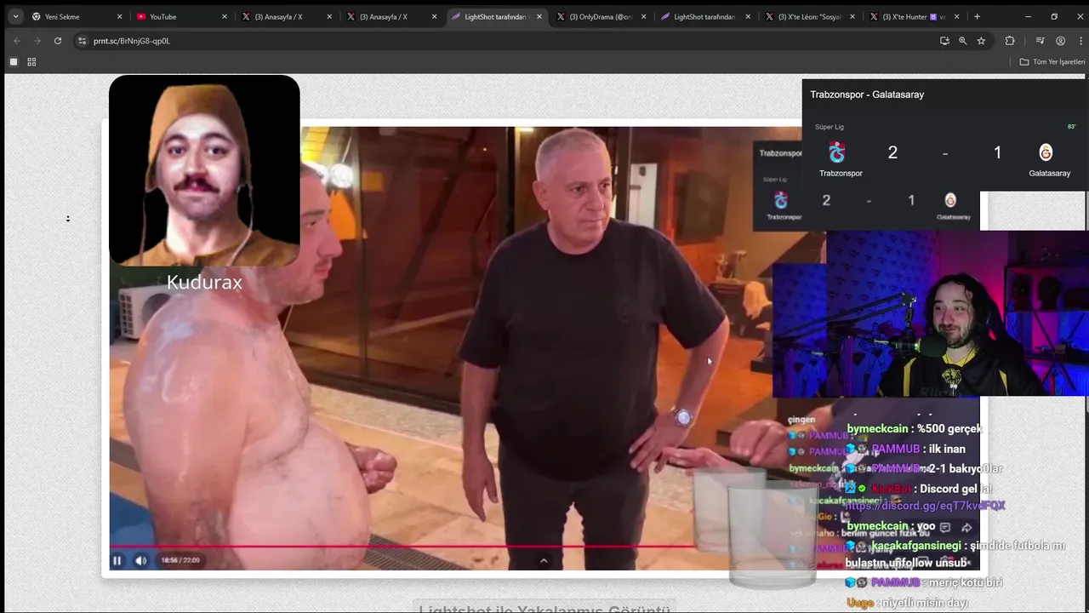Click KickBot message 'Discord gel la!'
Image resolution: width=1089 pixels, height=613 pixels.
956,489
